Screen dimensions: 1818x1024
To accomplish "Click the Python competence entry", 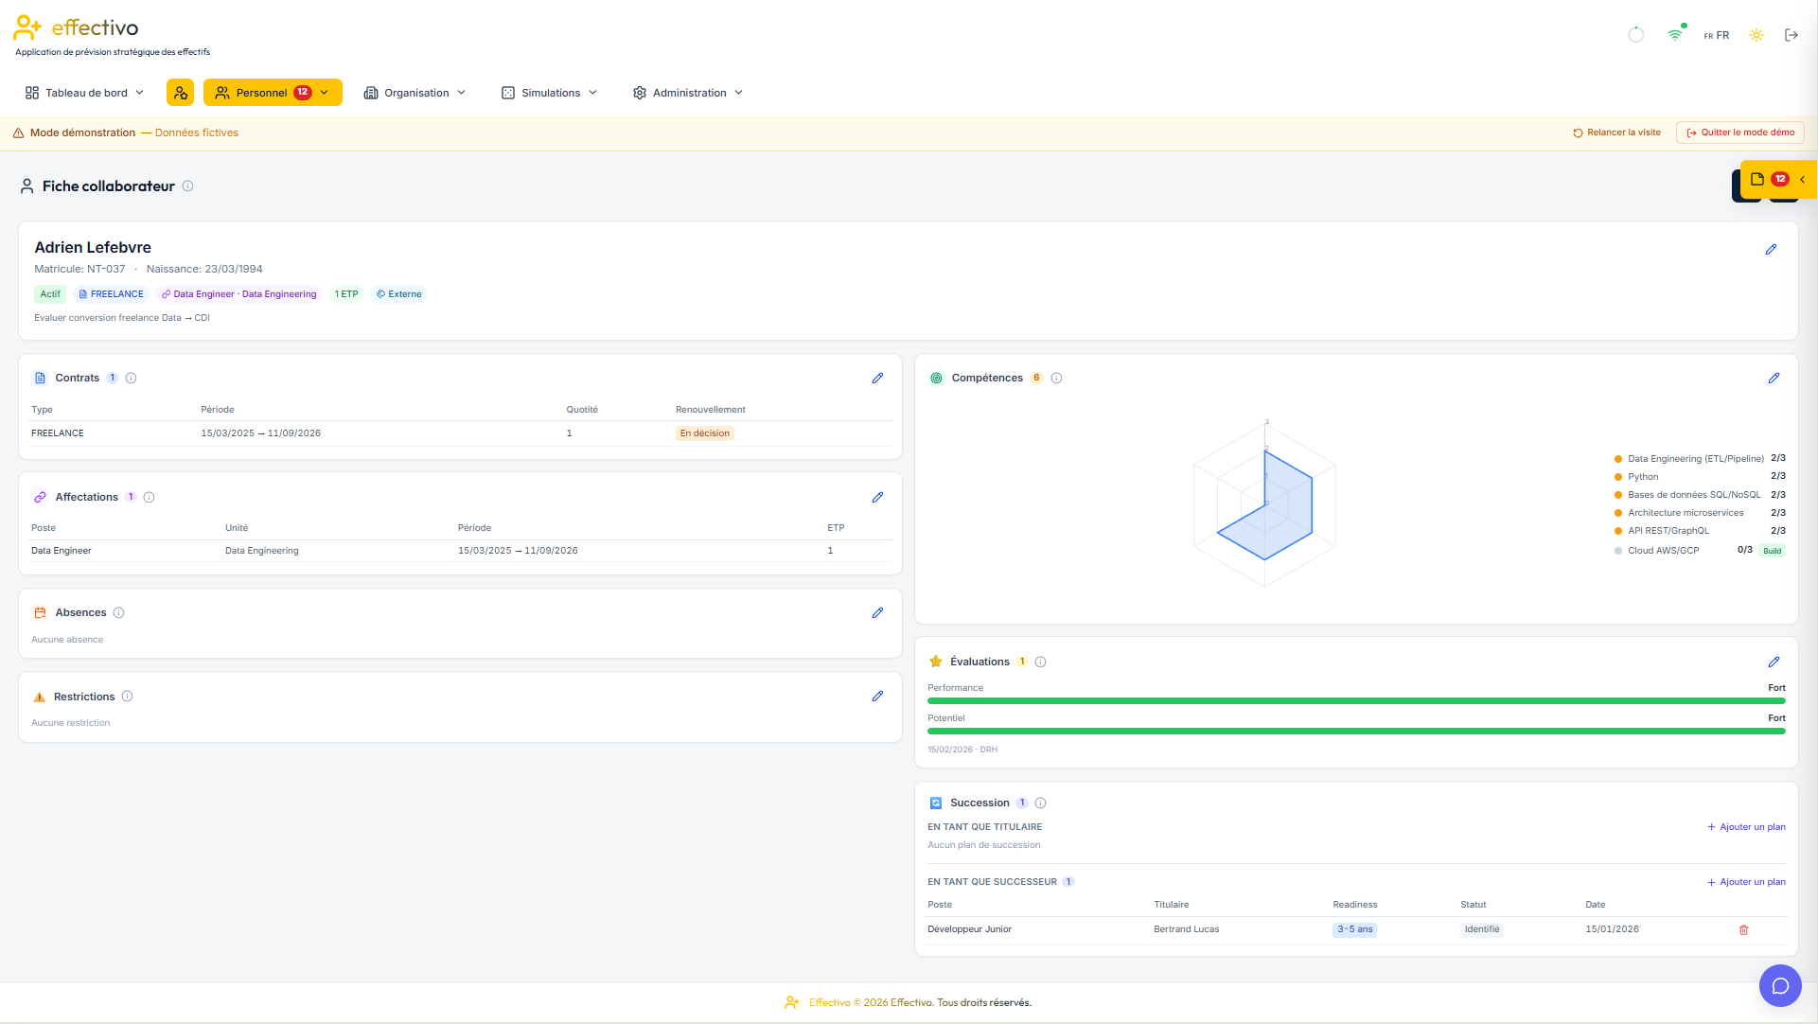I will [1700, 477].
